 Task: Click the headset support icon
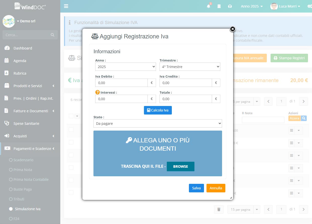point(230,6)
